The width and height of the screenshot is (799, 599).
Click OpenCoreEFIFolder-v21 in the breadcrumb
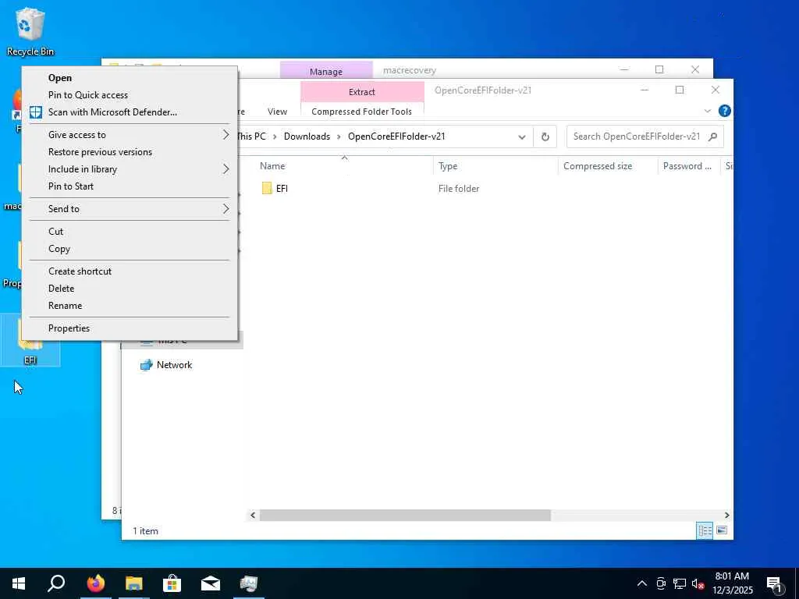[x=396, y=136]
